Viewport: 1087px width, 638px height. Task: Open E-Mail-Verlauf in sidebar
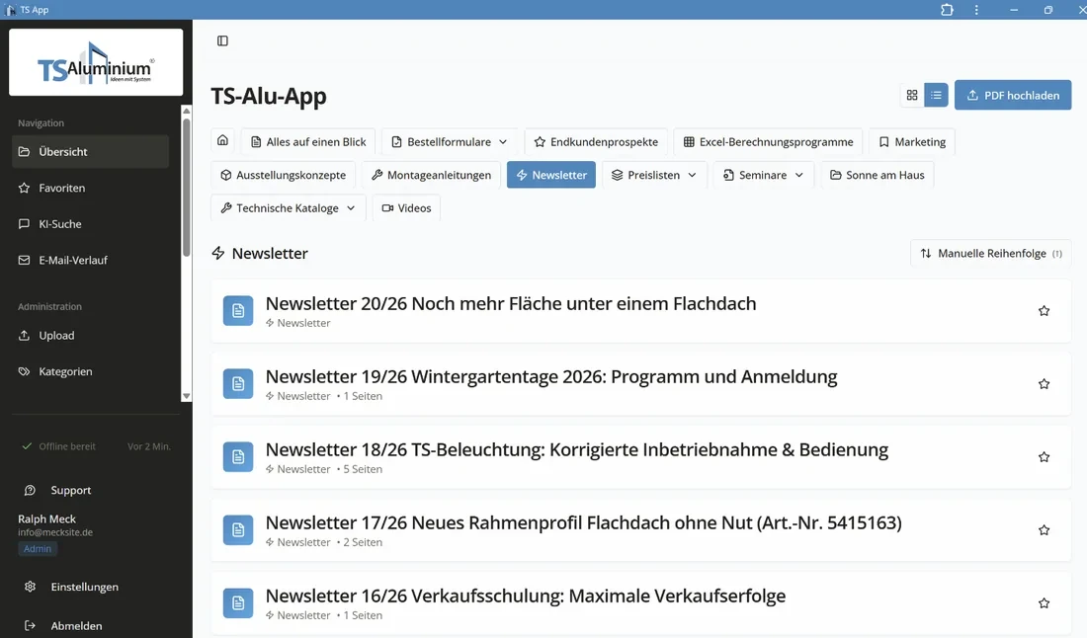click(90, 260)
